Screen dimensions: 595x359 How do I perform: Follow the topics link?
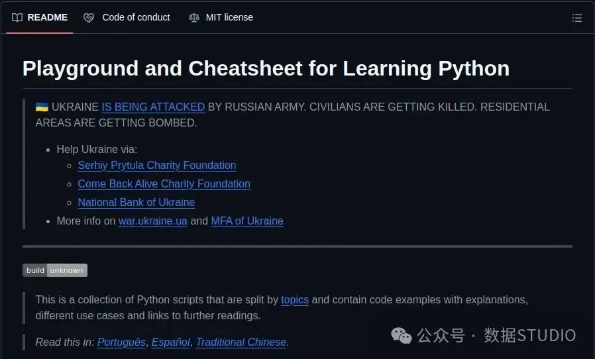pos(295,300)
